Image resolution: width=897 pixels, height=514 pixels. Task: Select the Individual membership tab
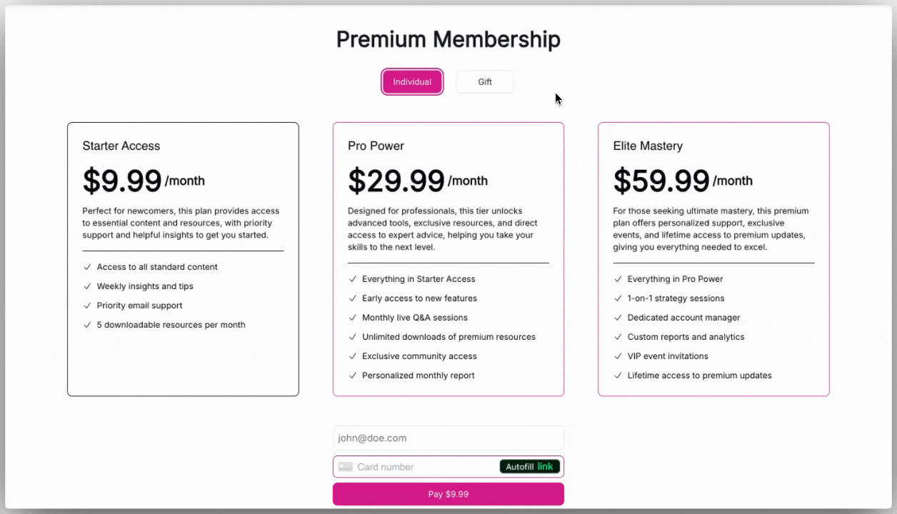pos(412,82)
